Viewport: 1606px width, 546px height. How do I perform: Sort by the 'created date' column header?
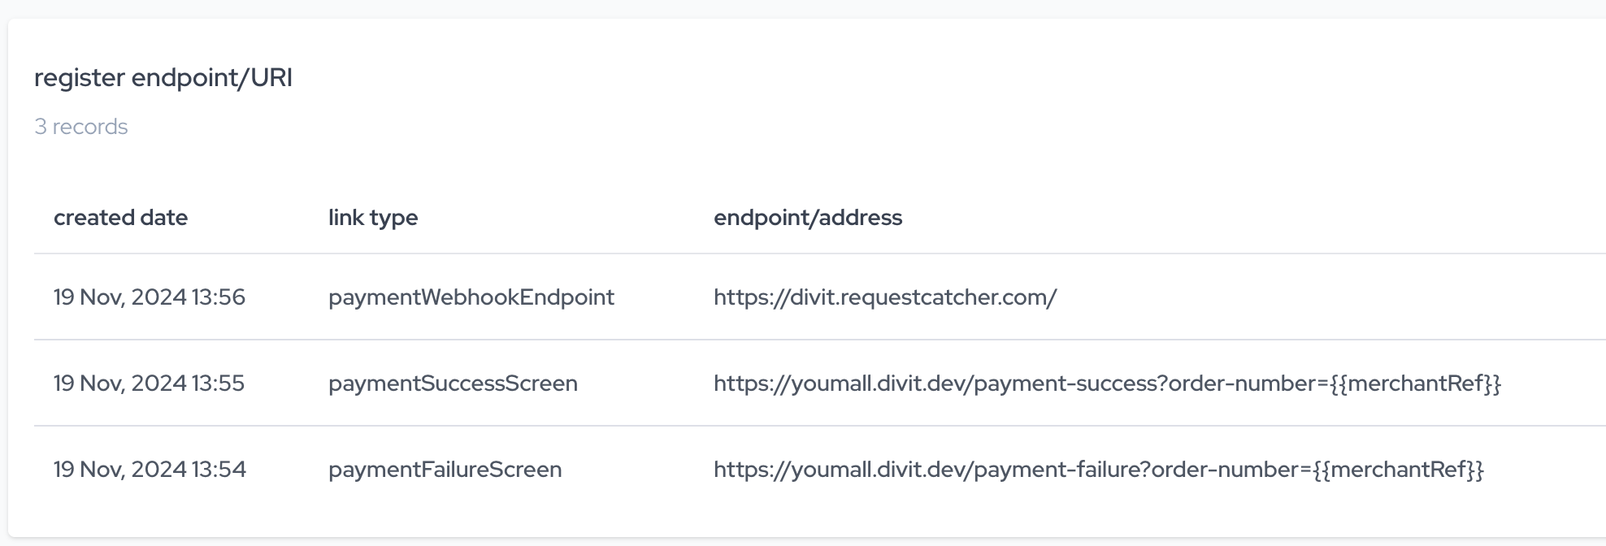pos(120,218)
